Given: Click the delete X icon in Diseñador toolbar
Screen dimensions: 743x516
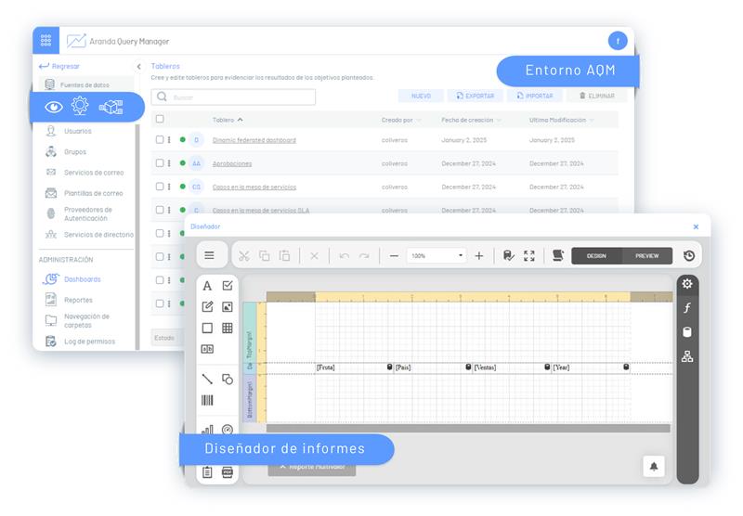Looking at the screenshot, I should [314, 256].
